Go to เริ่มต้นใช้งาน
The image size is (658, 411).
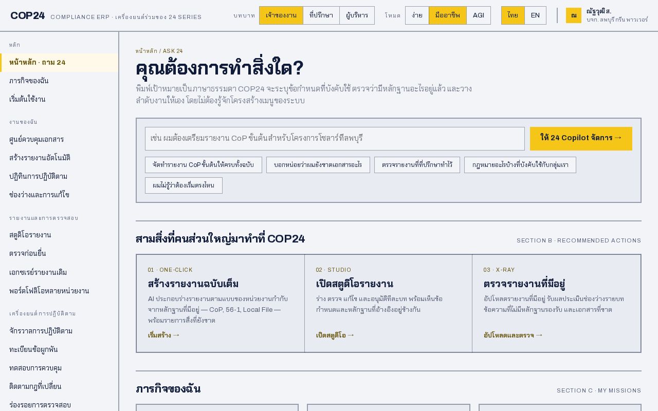pos(59,100)
